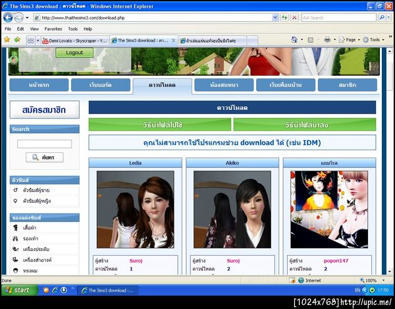Open the Print dropdown arrow

coord(334,40)
